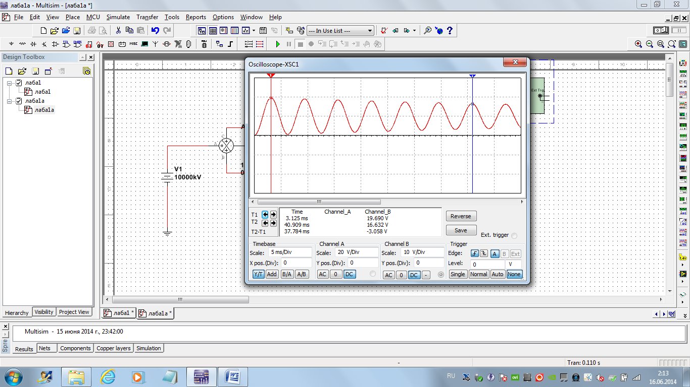The image size is (690, 387).
Task: Click the Reverse button
Action: click(x=461, y=216)
